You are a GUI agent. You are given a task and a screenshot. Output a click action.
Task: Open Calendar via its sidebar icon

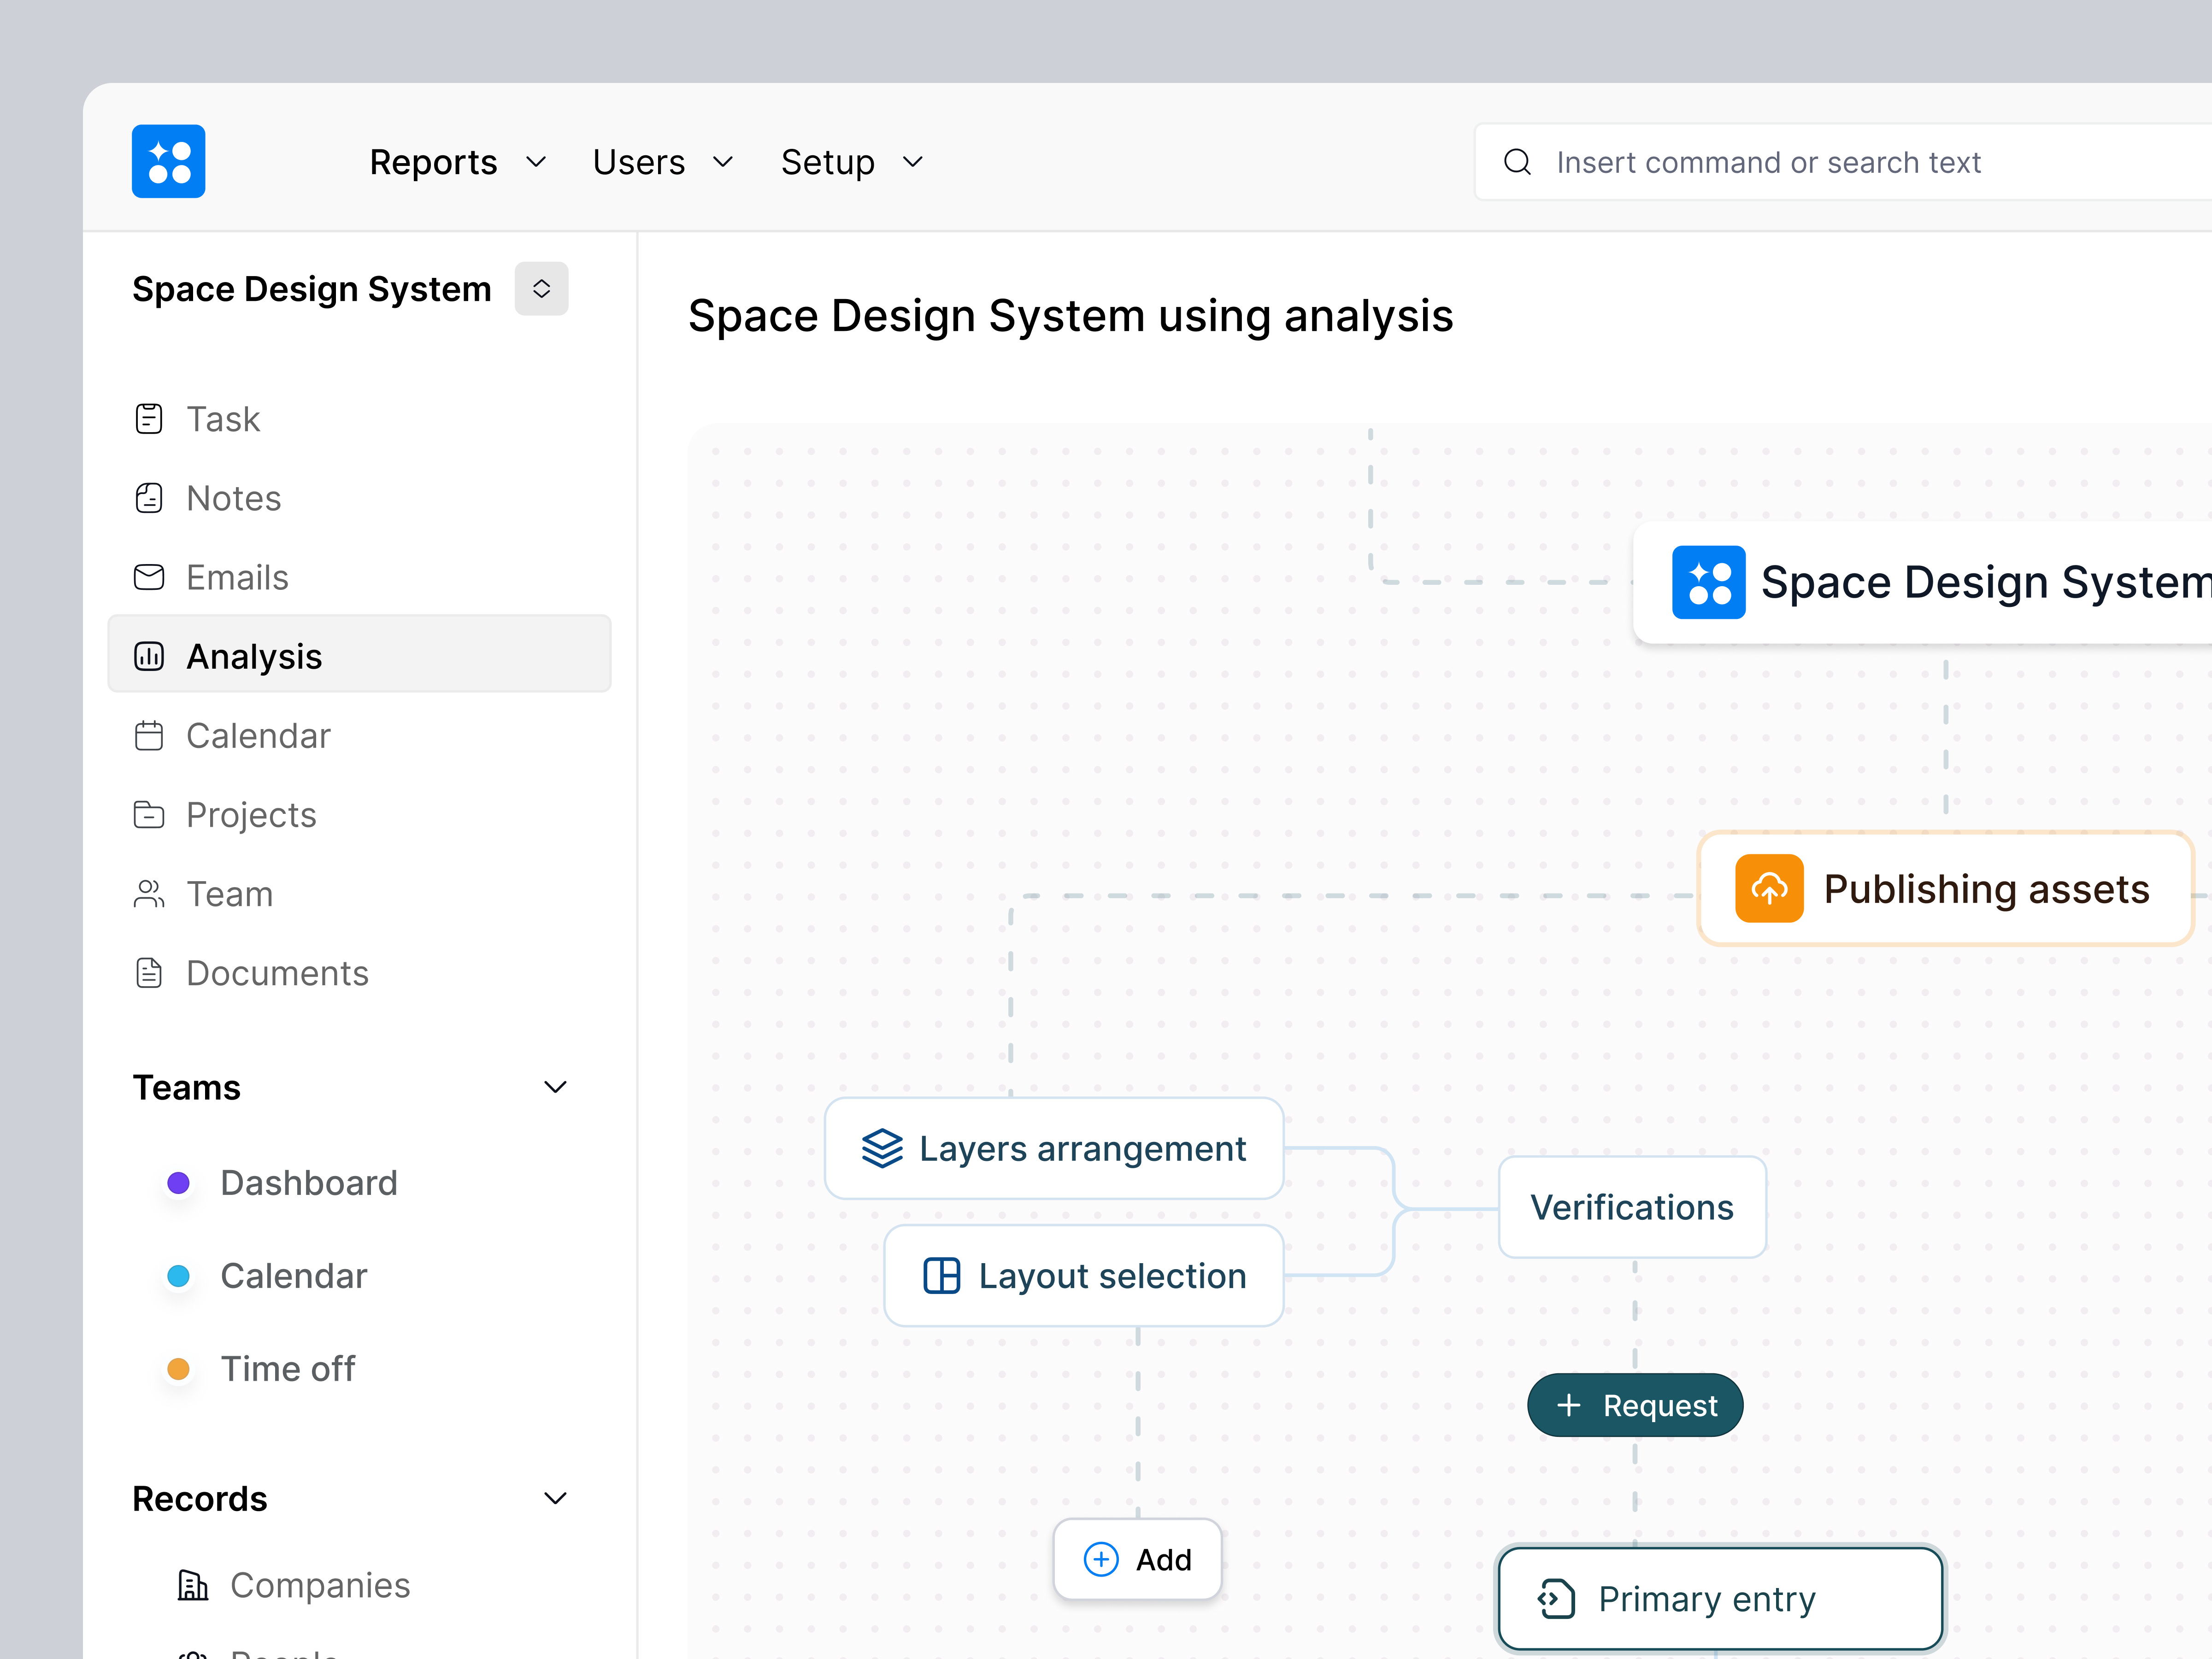tap(149, 735)
